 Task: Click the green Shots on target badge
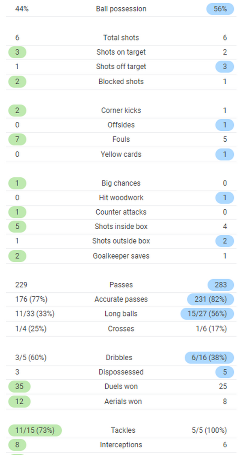[x=17, y=52]
